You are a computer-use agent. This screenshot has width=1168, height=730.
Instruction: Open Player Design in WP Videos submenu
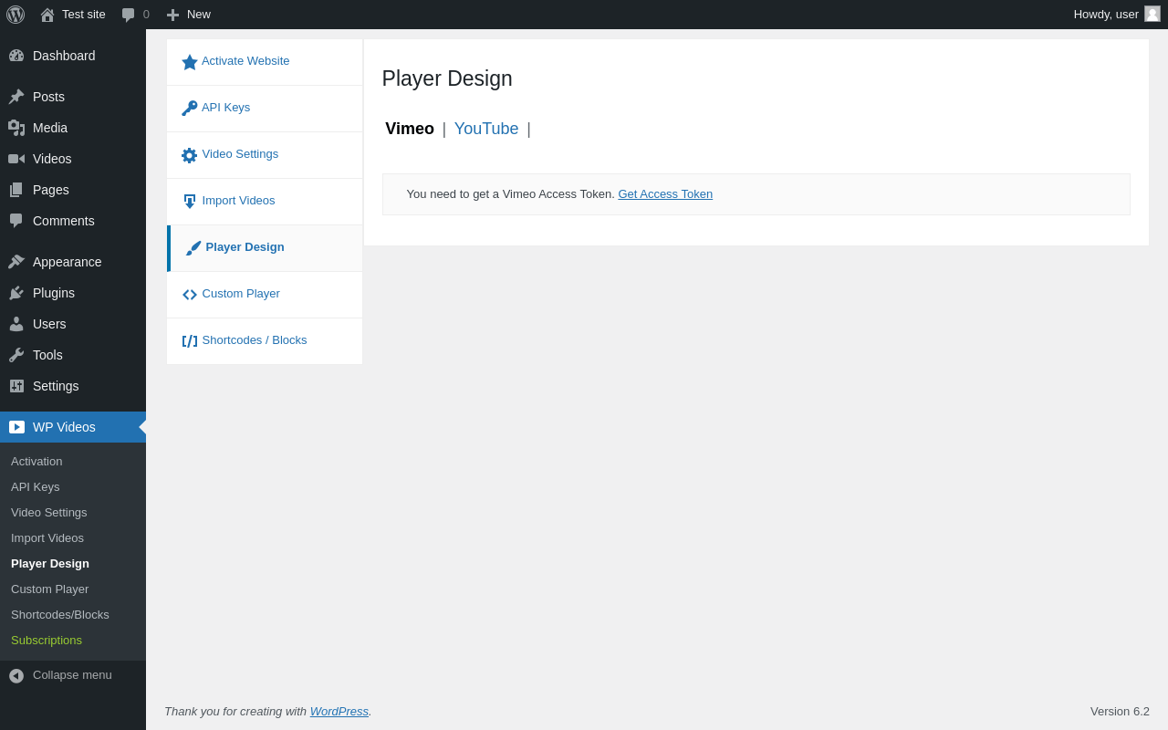coord(50,563)
